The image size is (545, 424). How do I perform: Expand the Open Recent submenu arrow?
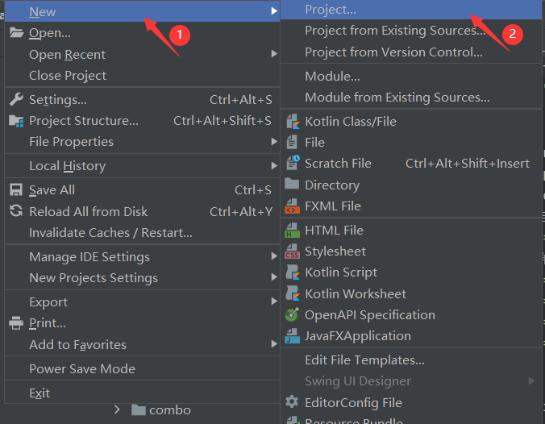pos(274,53)
